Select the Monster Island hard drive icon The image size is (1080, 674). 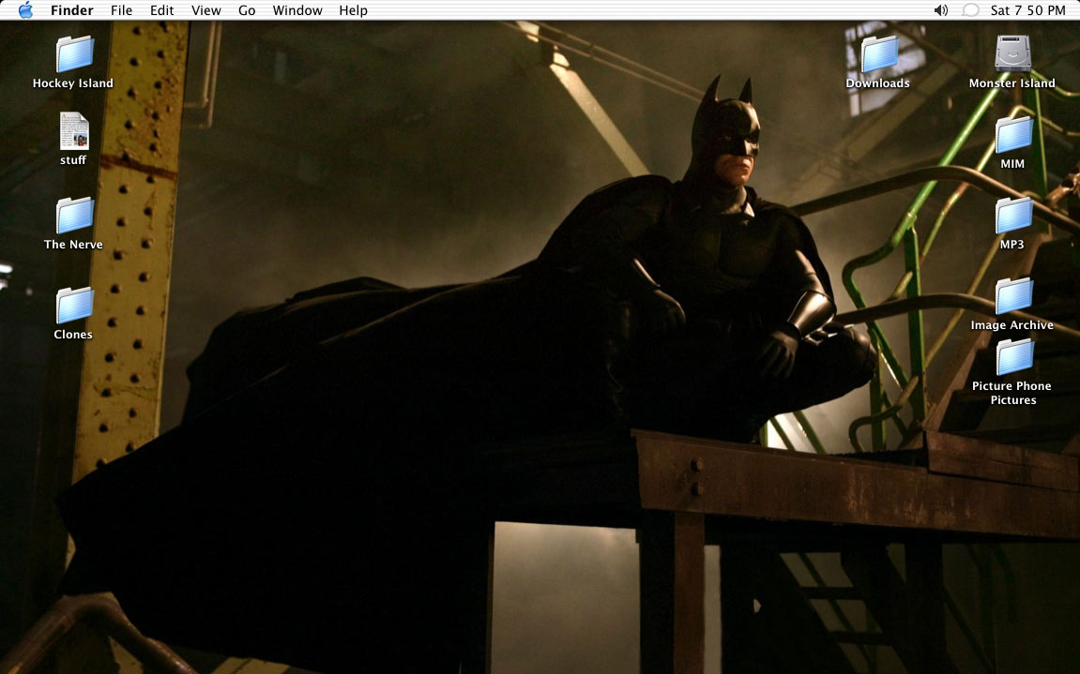[x=1012, y=53]
